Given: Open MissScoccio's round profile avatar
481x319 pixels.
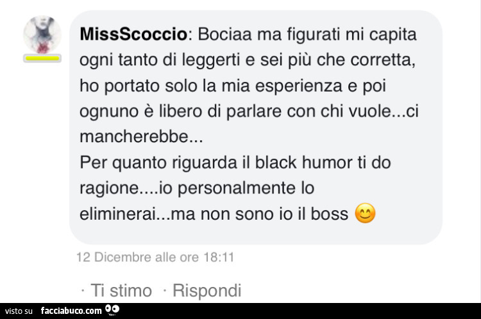Looking at the screenshot, I should pos(42,35).
